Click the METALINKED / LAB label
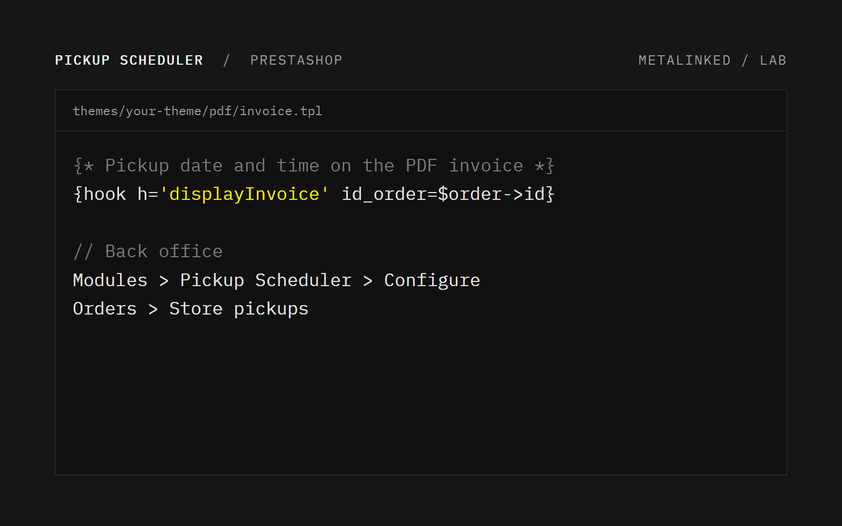The height and width of the screenshot is (526, 842). pyautogui.click(x=713, y=60)
